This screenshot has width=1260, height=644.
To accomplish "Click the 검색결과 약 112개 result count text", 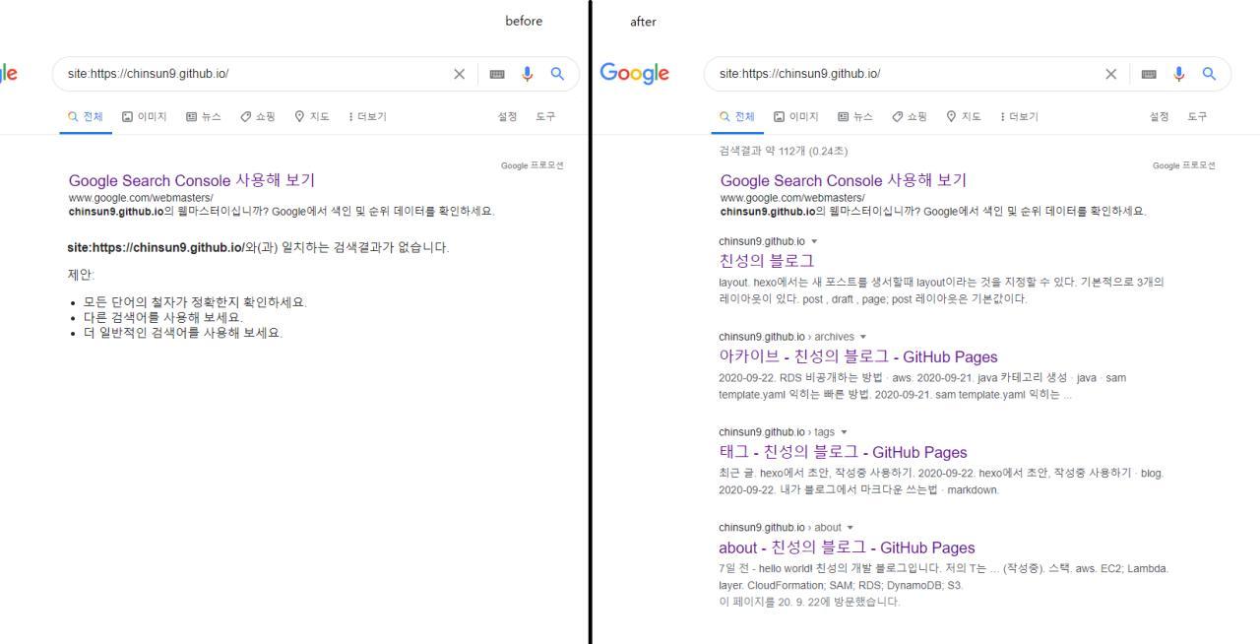I will click(x=784, y=151).
